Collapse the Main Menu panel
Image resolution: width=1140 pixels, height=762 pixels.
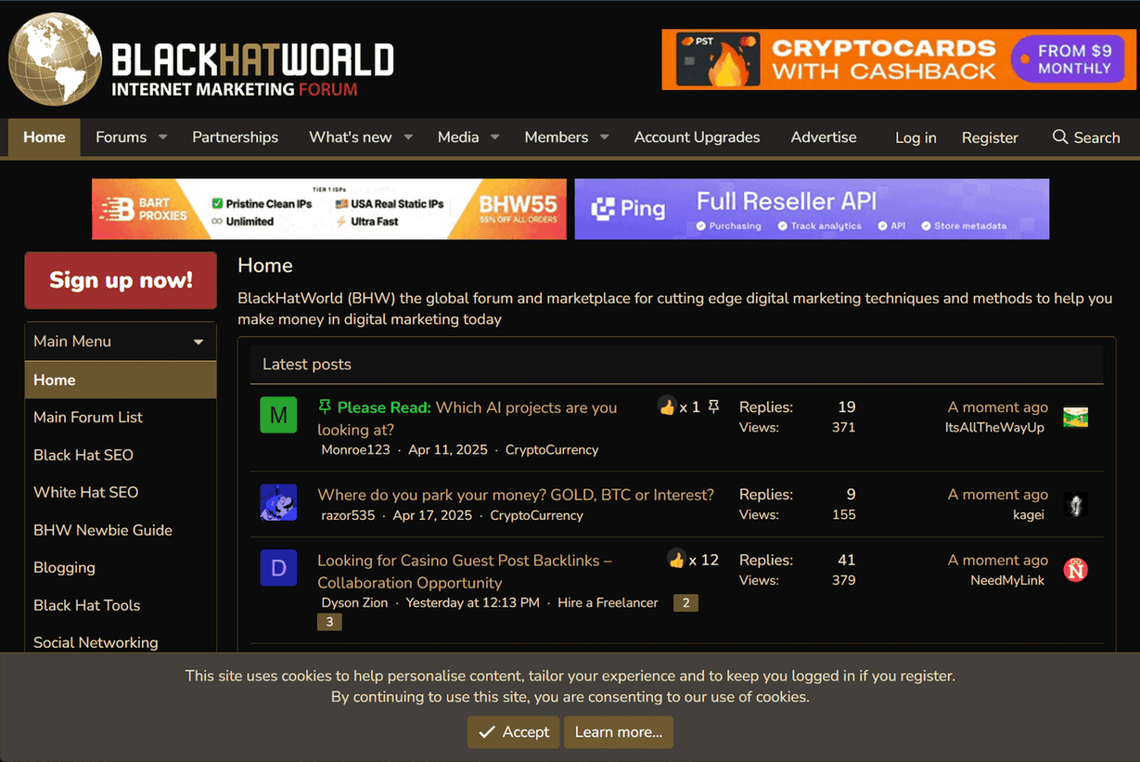(x=198, y=341)
